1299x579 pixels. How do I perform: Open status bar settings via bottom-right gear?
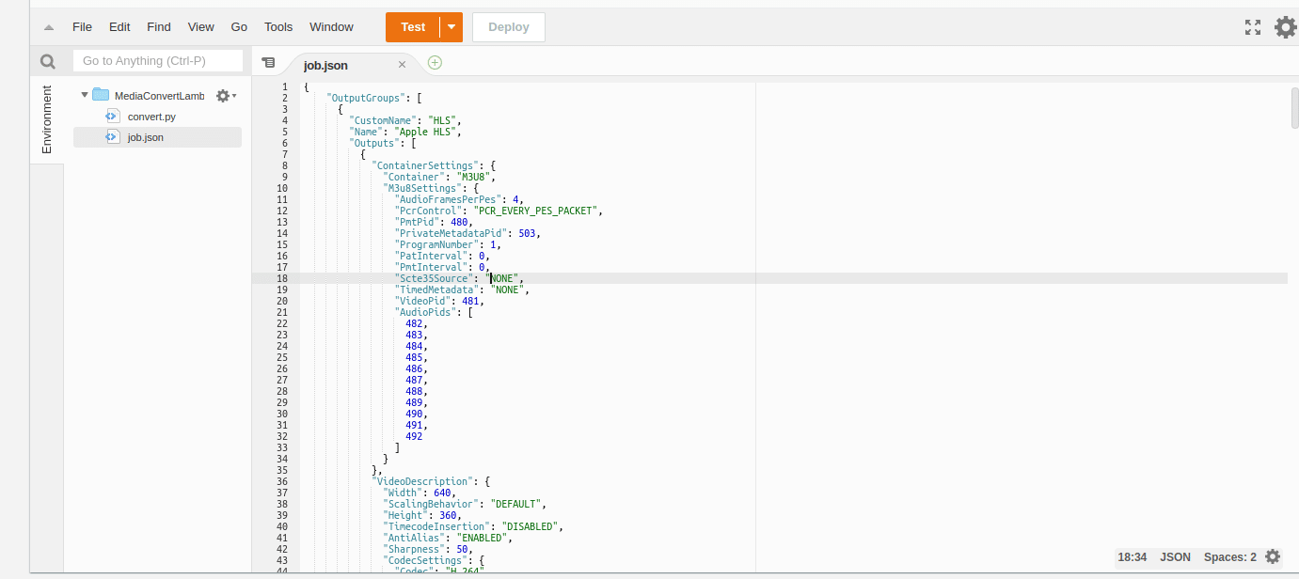point(1272,556)
